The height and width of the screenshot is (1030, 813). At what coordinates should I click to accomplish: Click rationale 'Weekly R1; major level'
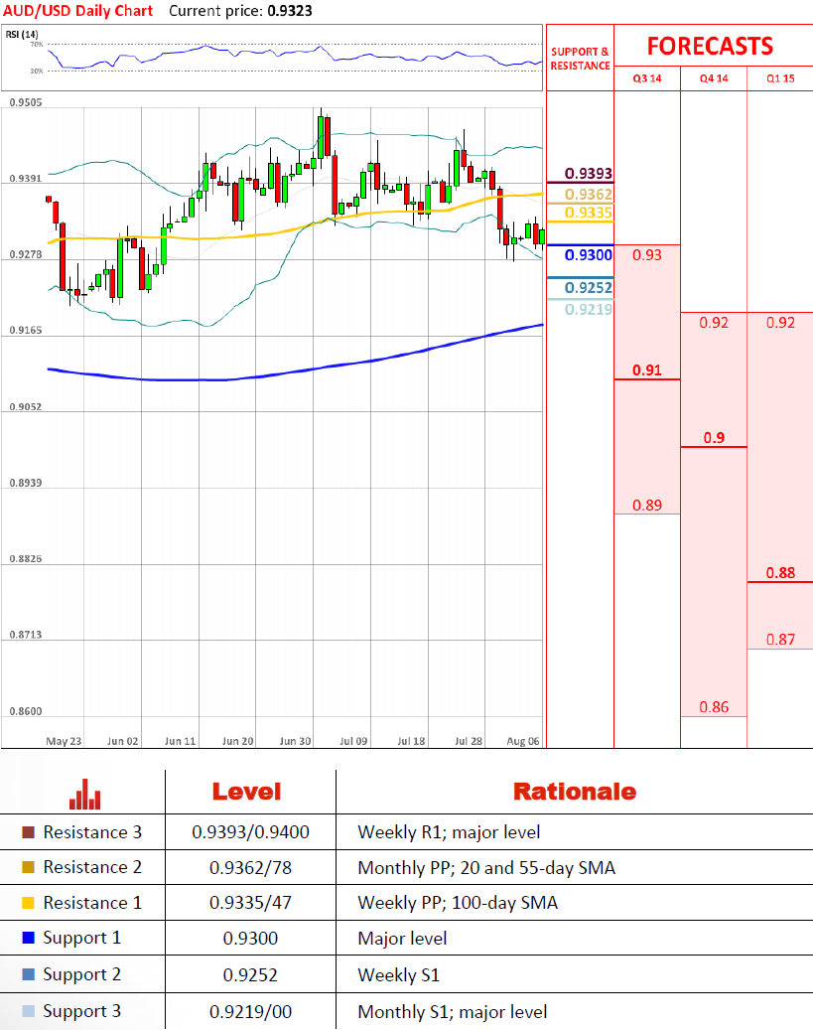[450, 832]
